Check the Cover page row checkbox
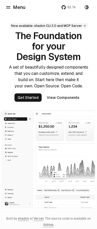This screenshot has height=229, width=97. [x=42, y=202]
